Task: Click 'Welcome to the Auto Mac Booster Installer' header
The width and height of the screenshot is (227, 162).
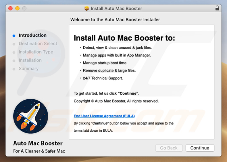Action: tap(115, 20)
